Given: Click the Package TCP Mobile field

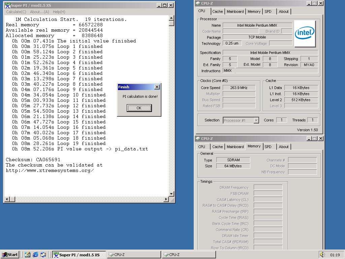Looking at the screenshot, I should 257,37.
